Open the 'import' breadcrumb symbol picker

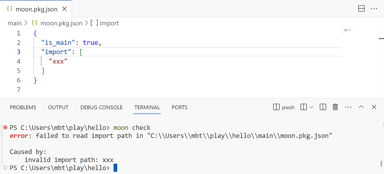click(109, 23)
